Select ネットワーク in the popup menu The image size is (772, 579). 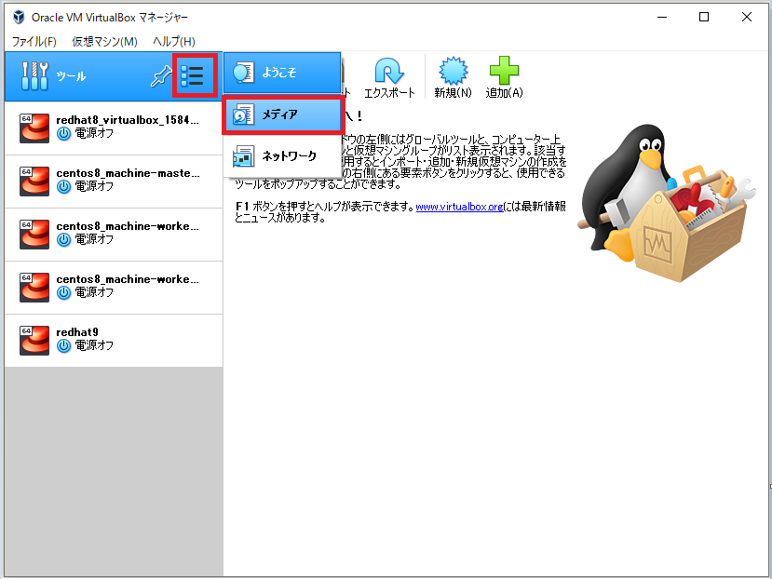pyautogui.click(x=282, y=156)
